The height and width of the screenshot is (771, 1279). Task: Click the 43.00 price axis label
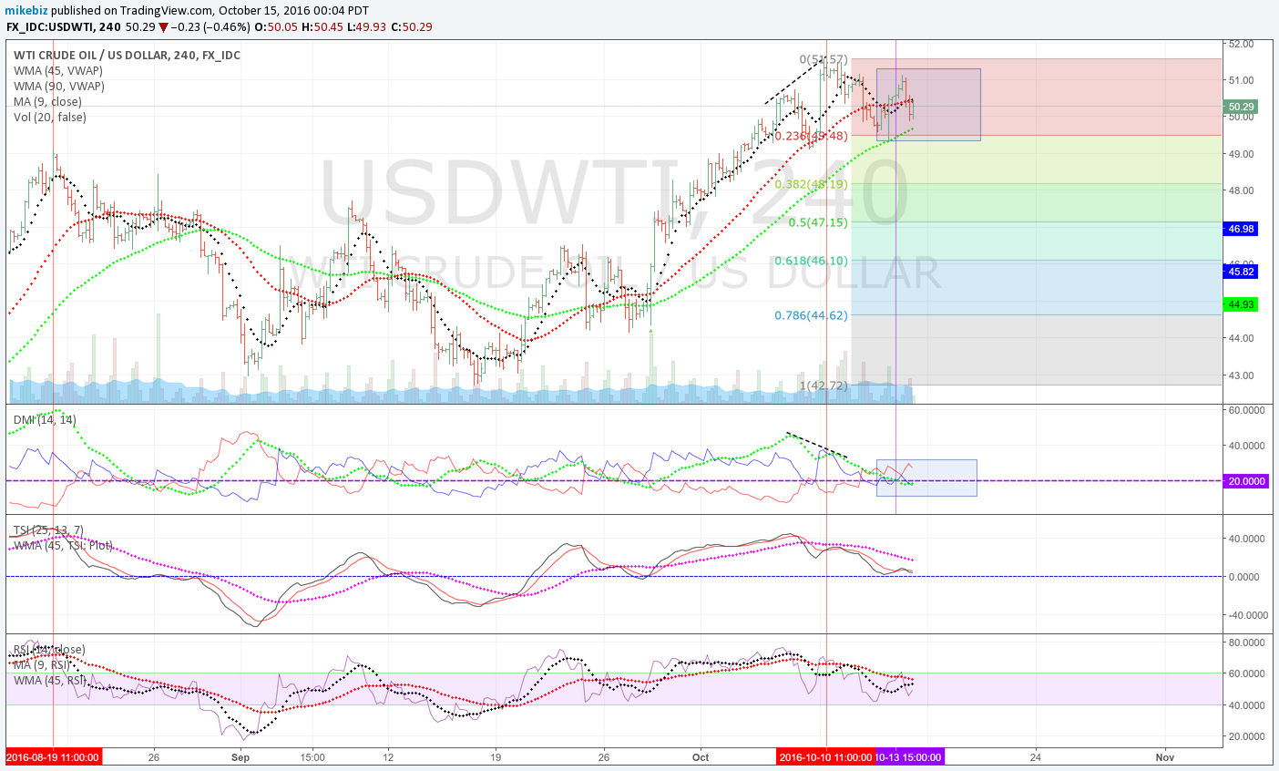pos(1241,375)
